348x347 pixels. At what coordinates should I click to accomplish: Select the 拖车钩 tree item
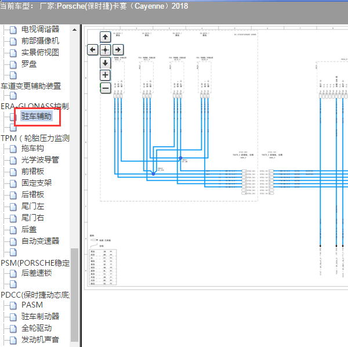[x=32, y=149]
